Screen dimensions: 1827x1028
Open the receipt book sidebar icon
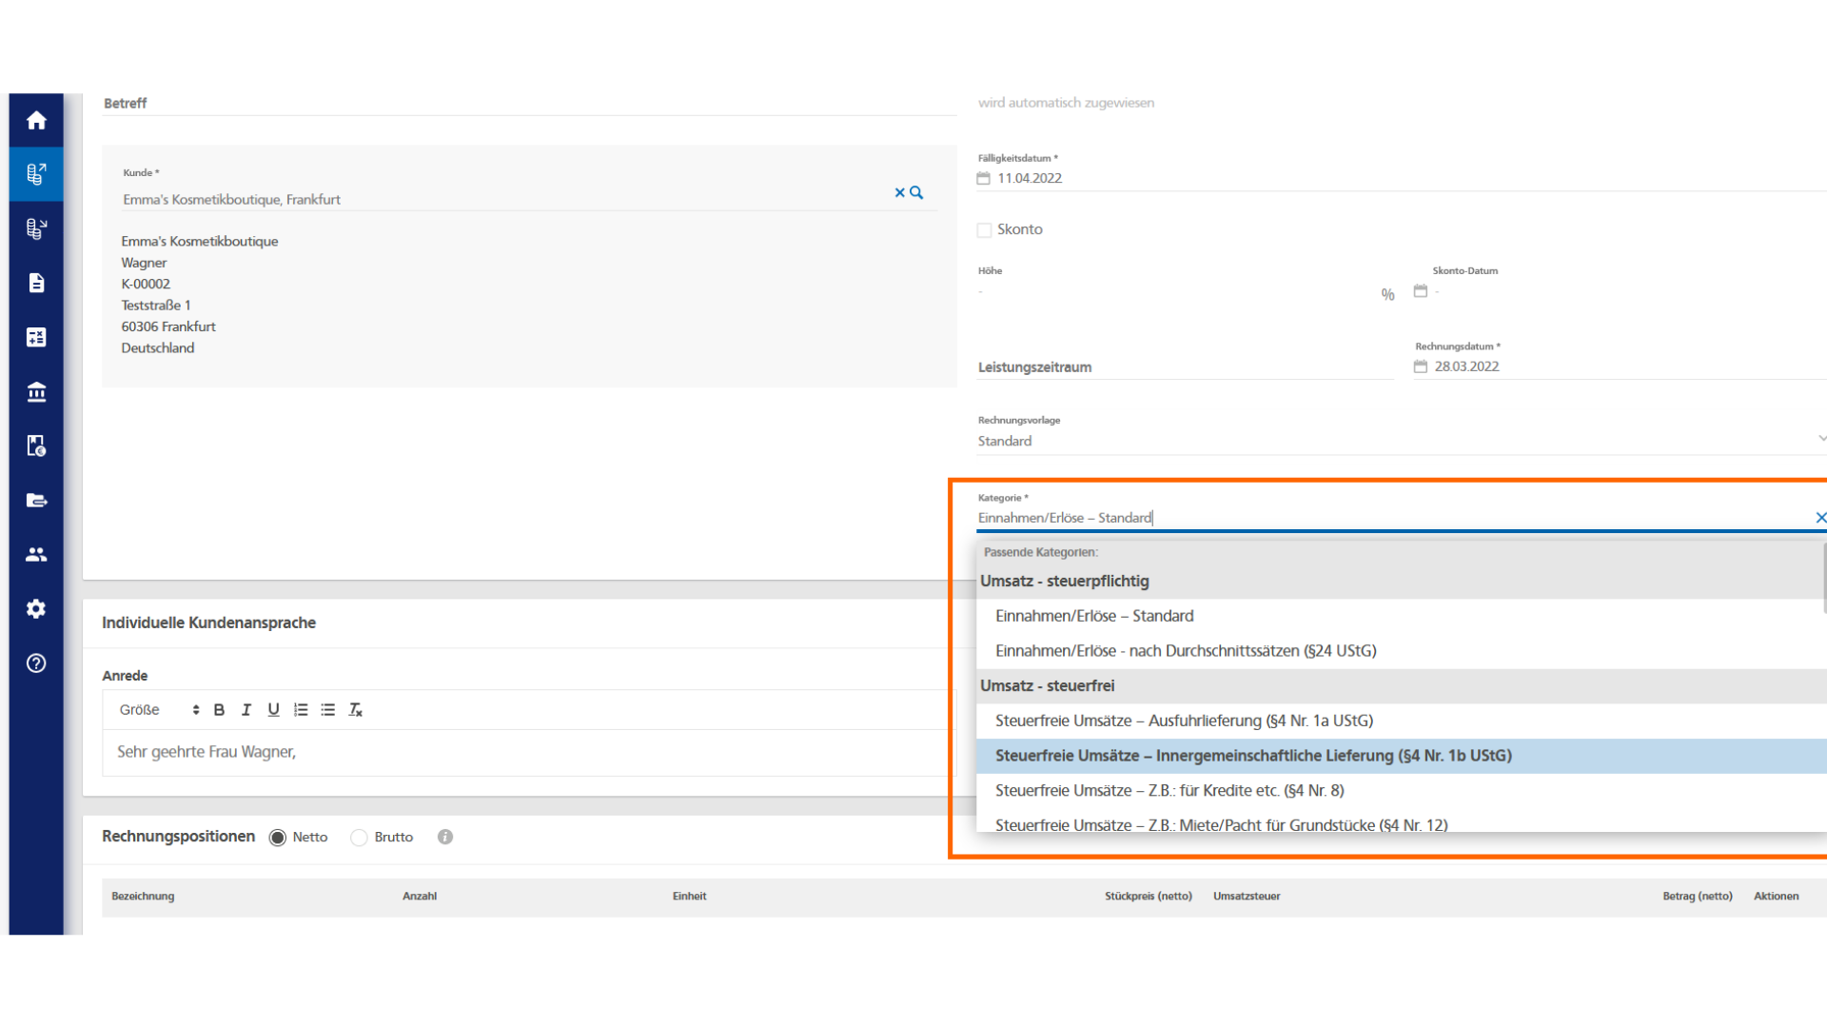(36, 445)
